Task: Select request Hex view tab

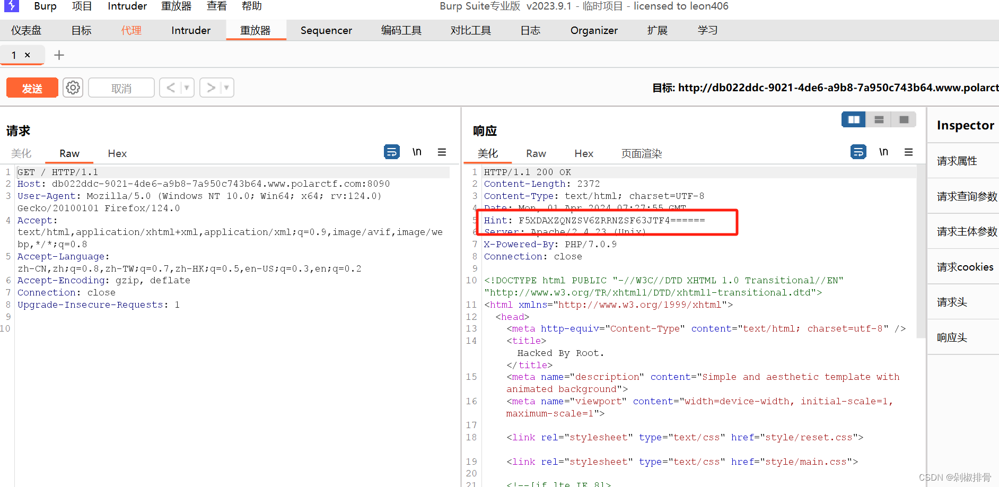Action: coord(117,153)
